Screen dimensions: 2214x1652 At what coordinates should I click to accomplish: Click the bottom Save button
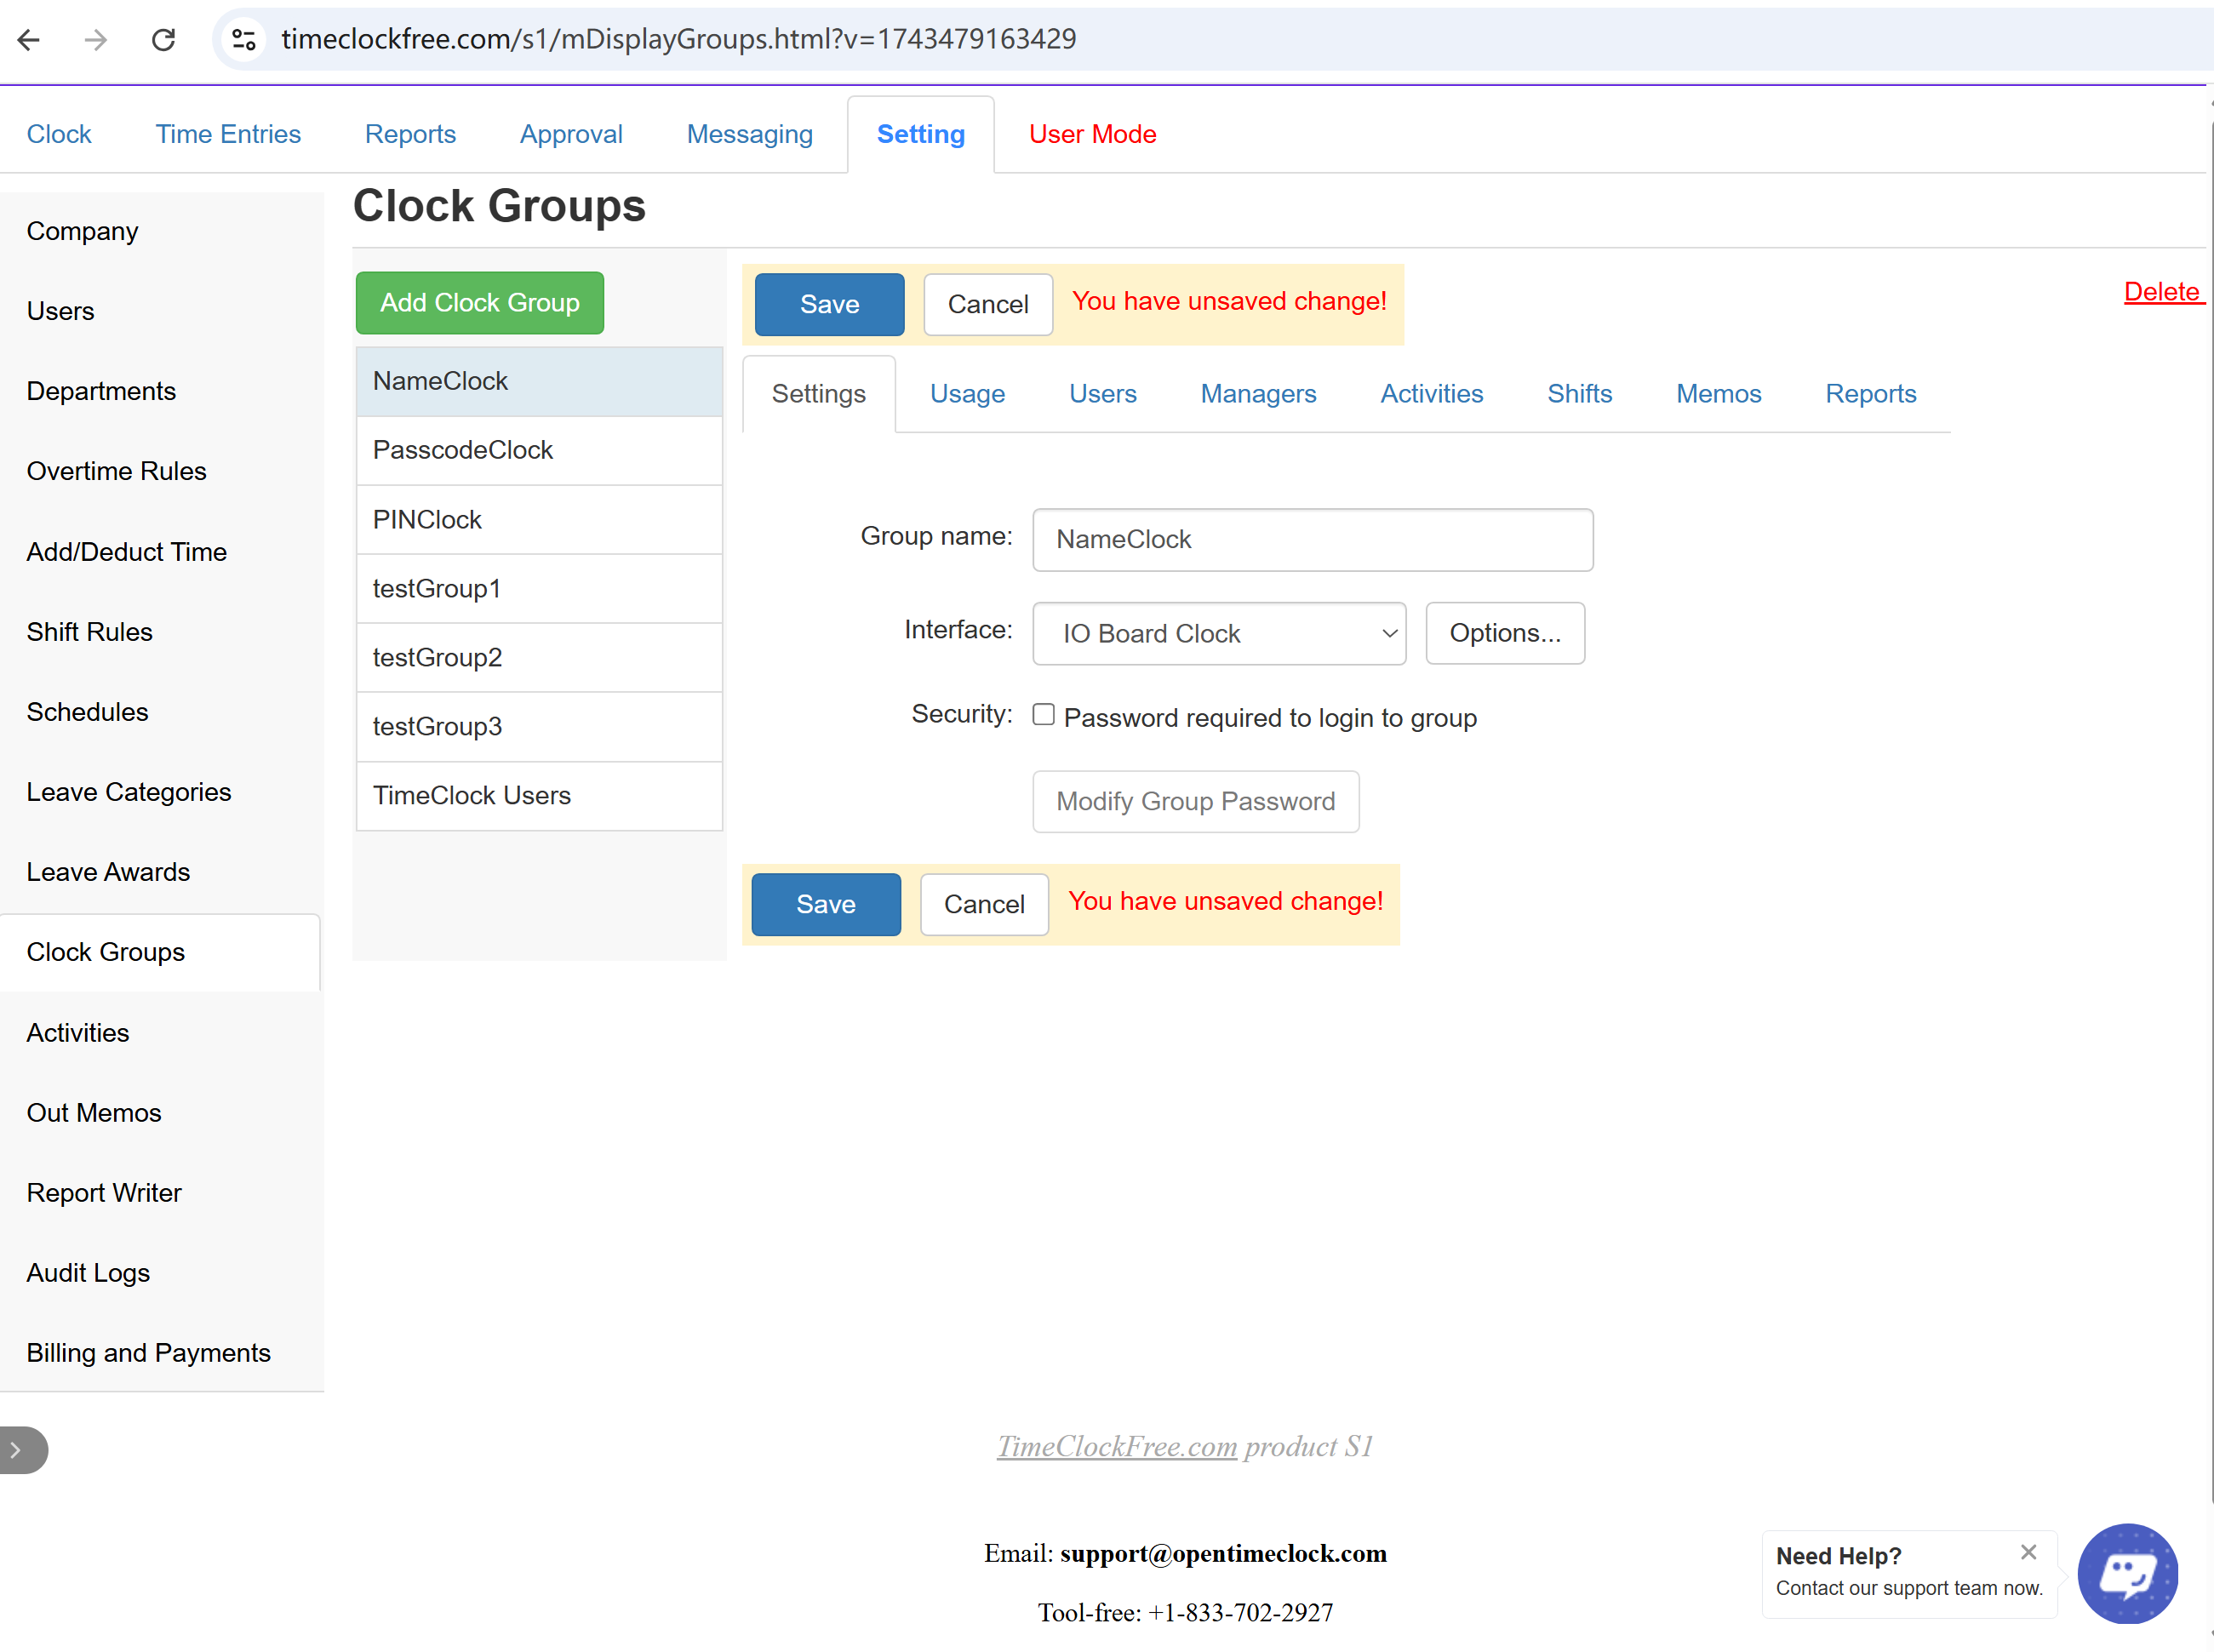826,904
